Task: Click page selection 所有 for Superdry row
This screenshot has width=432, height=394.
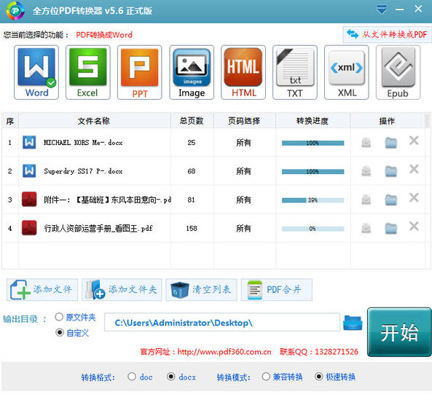Action: [x=244, y=171]
